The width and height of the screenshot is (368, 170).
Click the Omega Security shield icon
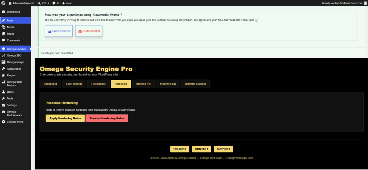[3, 49]
